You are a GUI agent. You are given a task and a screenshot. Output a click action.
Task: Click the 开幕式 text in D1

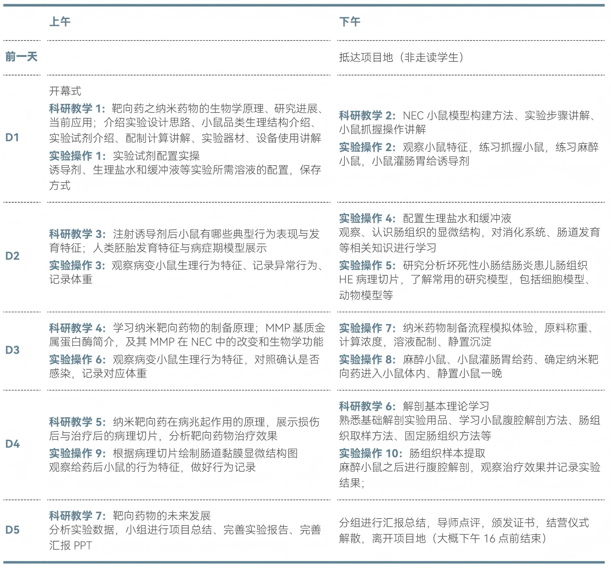pos(65,91)
